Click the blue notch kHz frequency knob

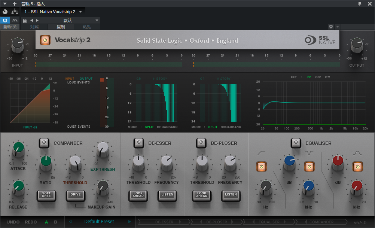point(308,188)
